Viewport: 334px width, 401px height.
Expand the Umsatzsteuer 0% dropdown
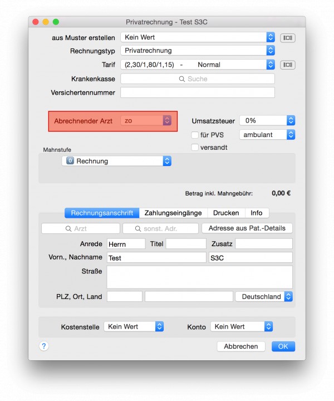click(x=267, y=120)
